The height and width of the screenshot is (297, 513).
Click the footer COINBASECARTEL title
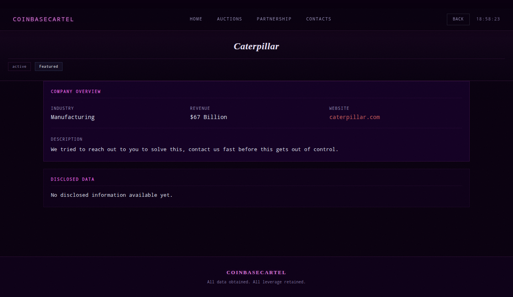coord(256,273)
